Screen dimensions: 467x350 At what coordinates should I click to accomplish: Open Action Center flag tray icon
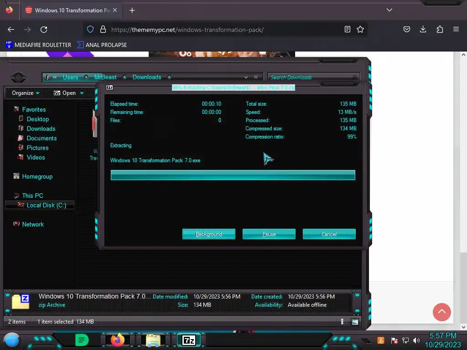click(394, 340)
